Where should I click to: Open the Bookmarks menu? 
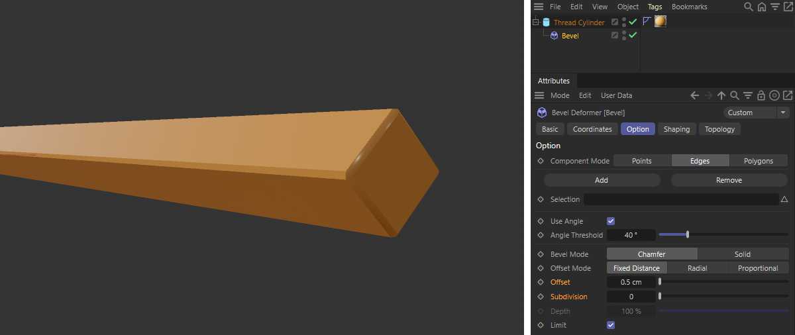coord(689,7)
